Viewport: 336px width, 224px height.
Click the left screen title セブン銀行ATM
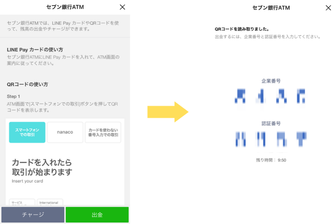point(65,7)
